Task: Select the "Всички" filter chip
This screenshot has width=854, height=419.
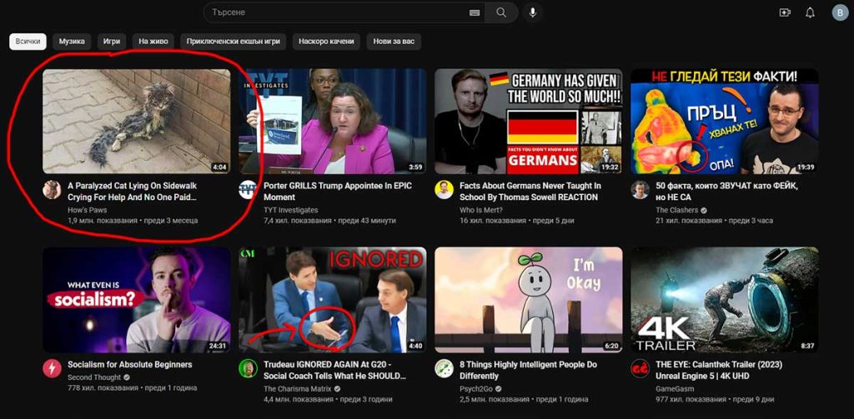Action: coord(28,41)
